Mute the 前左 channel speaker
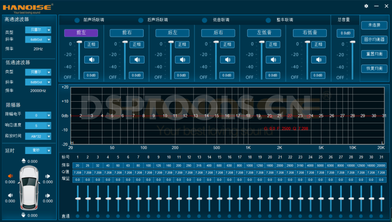The image size is (392, 222). [x=90, y=60]
